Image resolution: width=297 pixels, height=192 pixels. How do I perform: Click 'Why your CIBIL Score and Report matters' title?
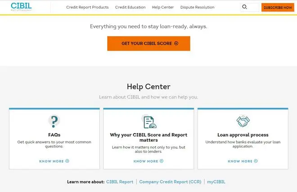click(148, 138)
